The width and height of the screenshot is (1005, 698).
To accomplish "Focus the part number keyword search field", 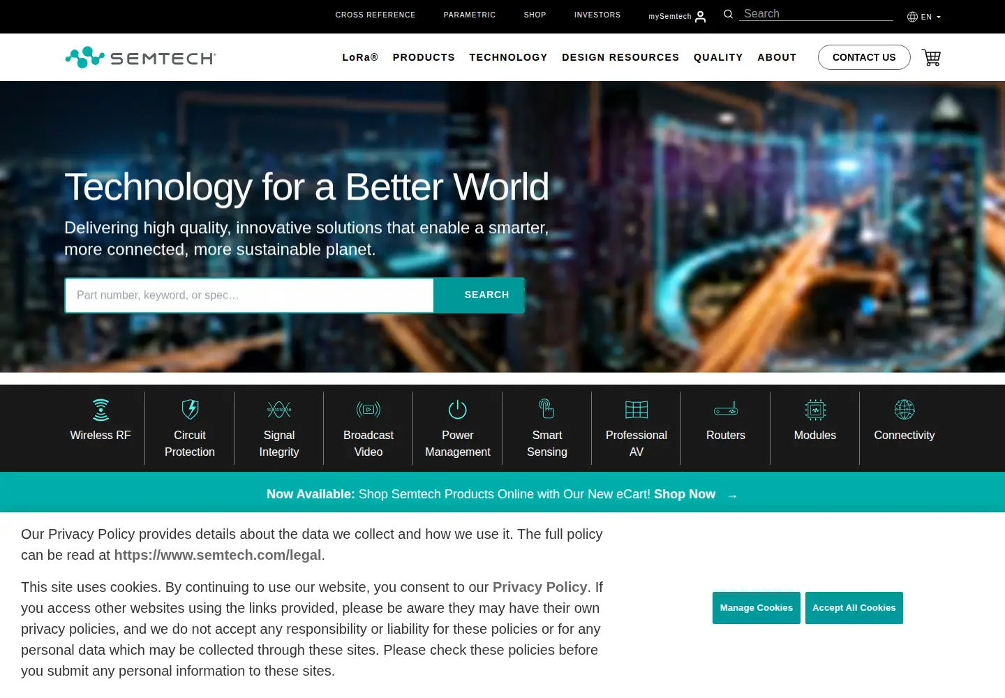I will (x=249, y=295).
